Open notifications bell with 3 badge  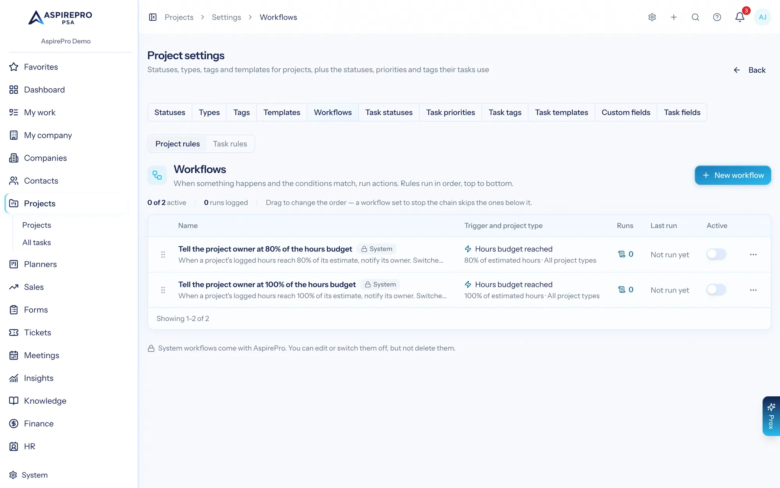point(740,17)
